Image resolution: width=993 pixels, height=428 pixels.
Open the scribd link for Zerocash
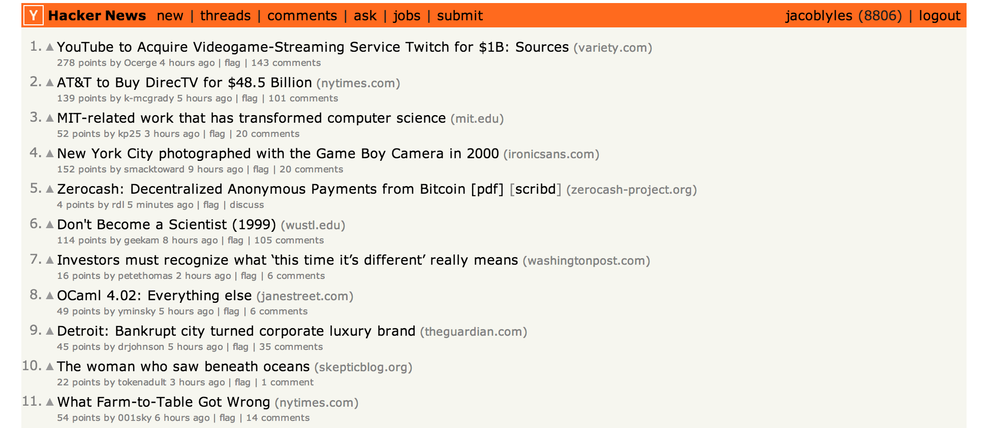click(x=535, y=189)
